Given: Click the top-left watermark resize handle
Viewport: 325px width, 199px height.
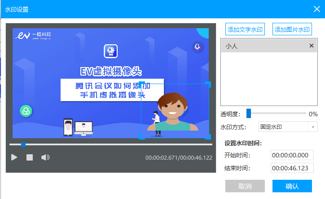Looking at the screenshot, I should click(141, 84).
